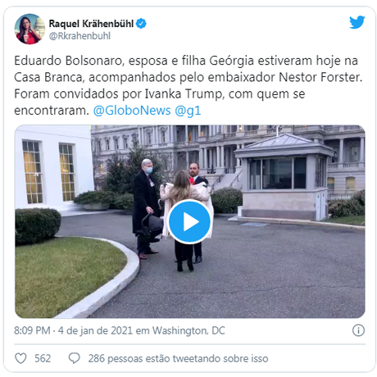Open the tweet info icon
Image resolution: width=377 pixels, height=377 pixels.
358,330
